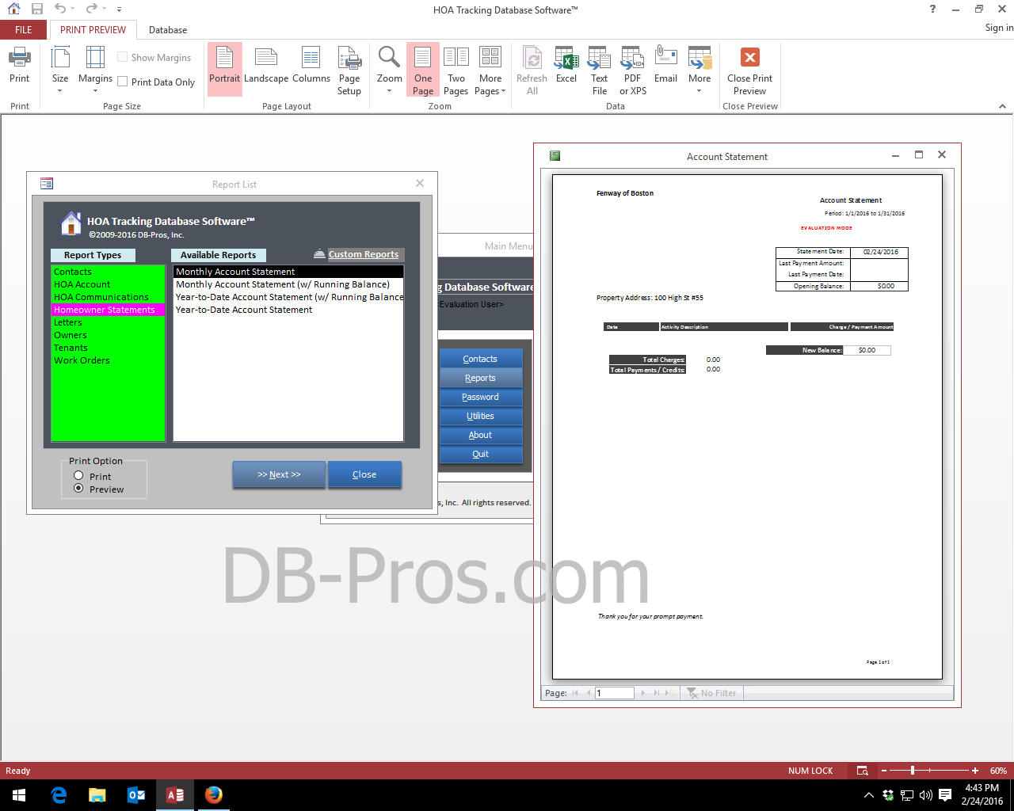Switch to Landscape orientation
The width and height of the screenshot is (1014, 811).
pos(266,65)
